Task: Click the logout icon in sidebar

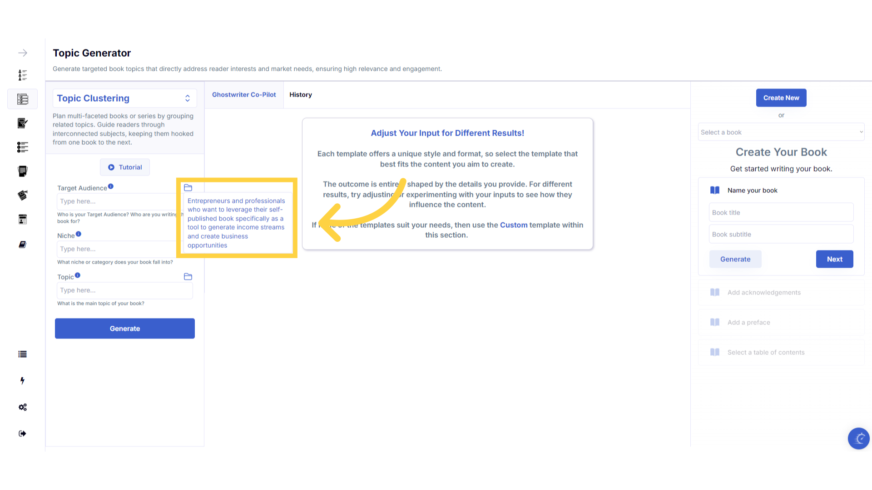Action: [x=23, y=434]
